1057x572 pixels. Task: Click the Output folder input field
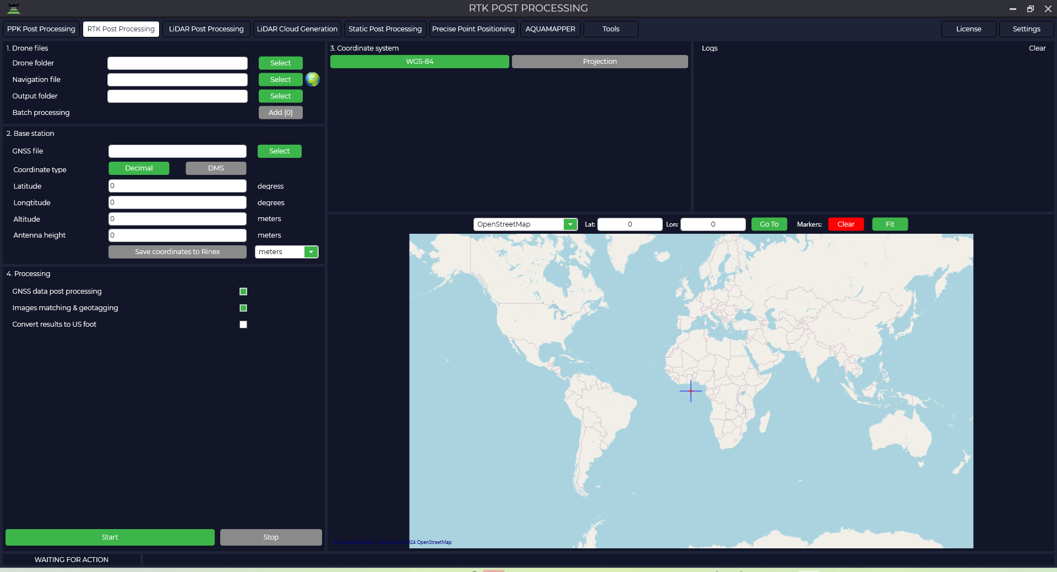(x=177, y=96)
